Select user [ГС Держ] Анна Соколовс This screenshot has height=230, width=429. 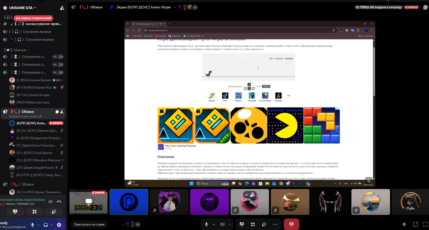tap(36, 145)
